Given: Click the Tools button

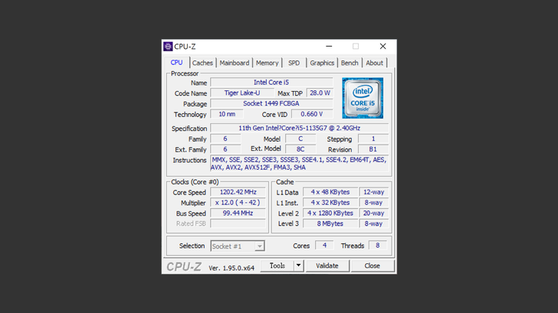Looking at the screenshot, I should (277, 266).
